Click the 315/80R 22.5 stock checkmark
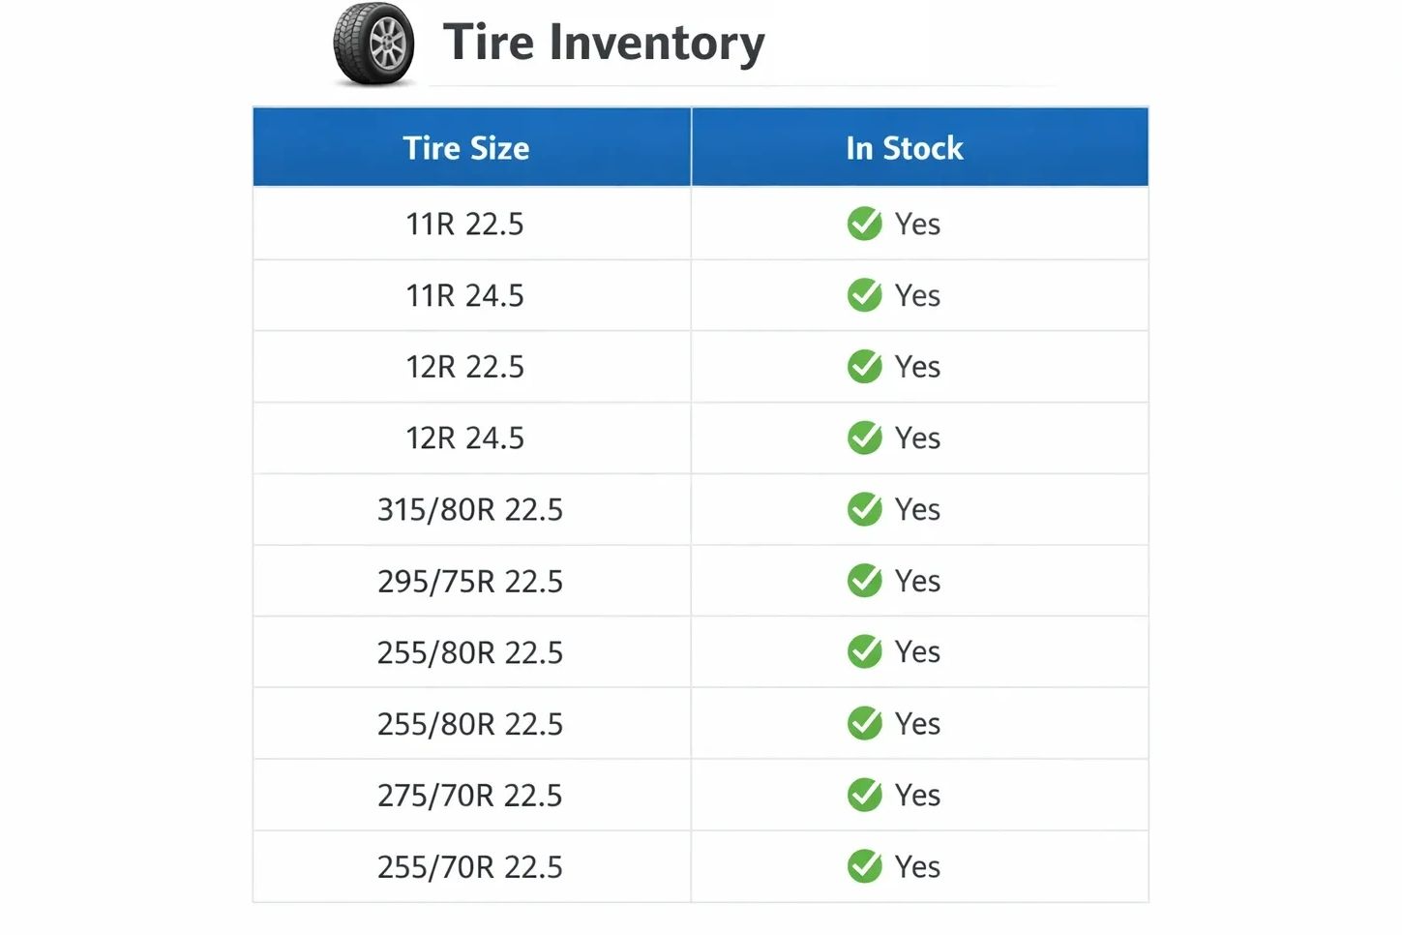The height and width of the screenshot is (935, 1402). point(864,509)
